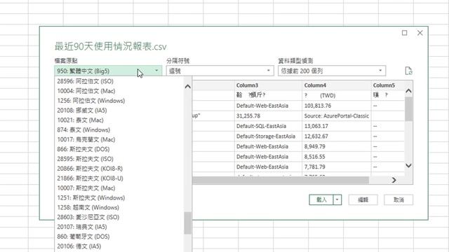Screen dimensions: 449x252
Task: Select 1256 Arabic (Windows) encoding
Action: [x=119, y=101]
